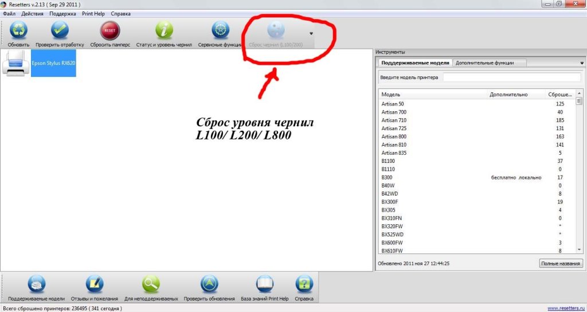The width and height of the screenshot is (587, 312).
Task: Select the BX600FW row
Action: coord(477,243)
